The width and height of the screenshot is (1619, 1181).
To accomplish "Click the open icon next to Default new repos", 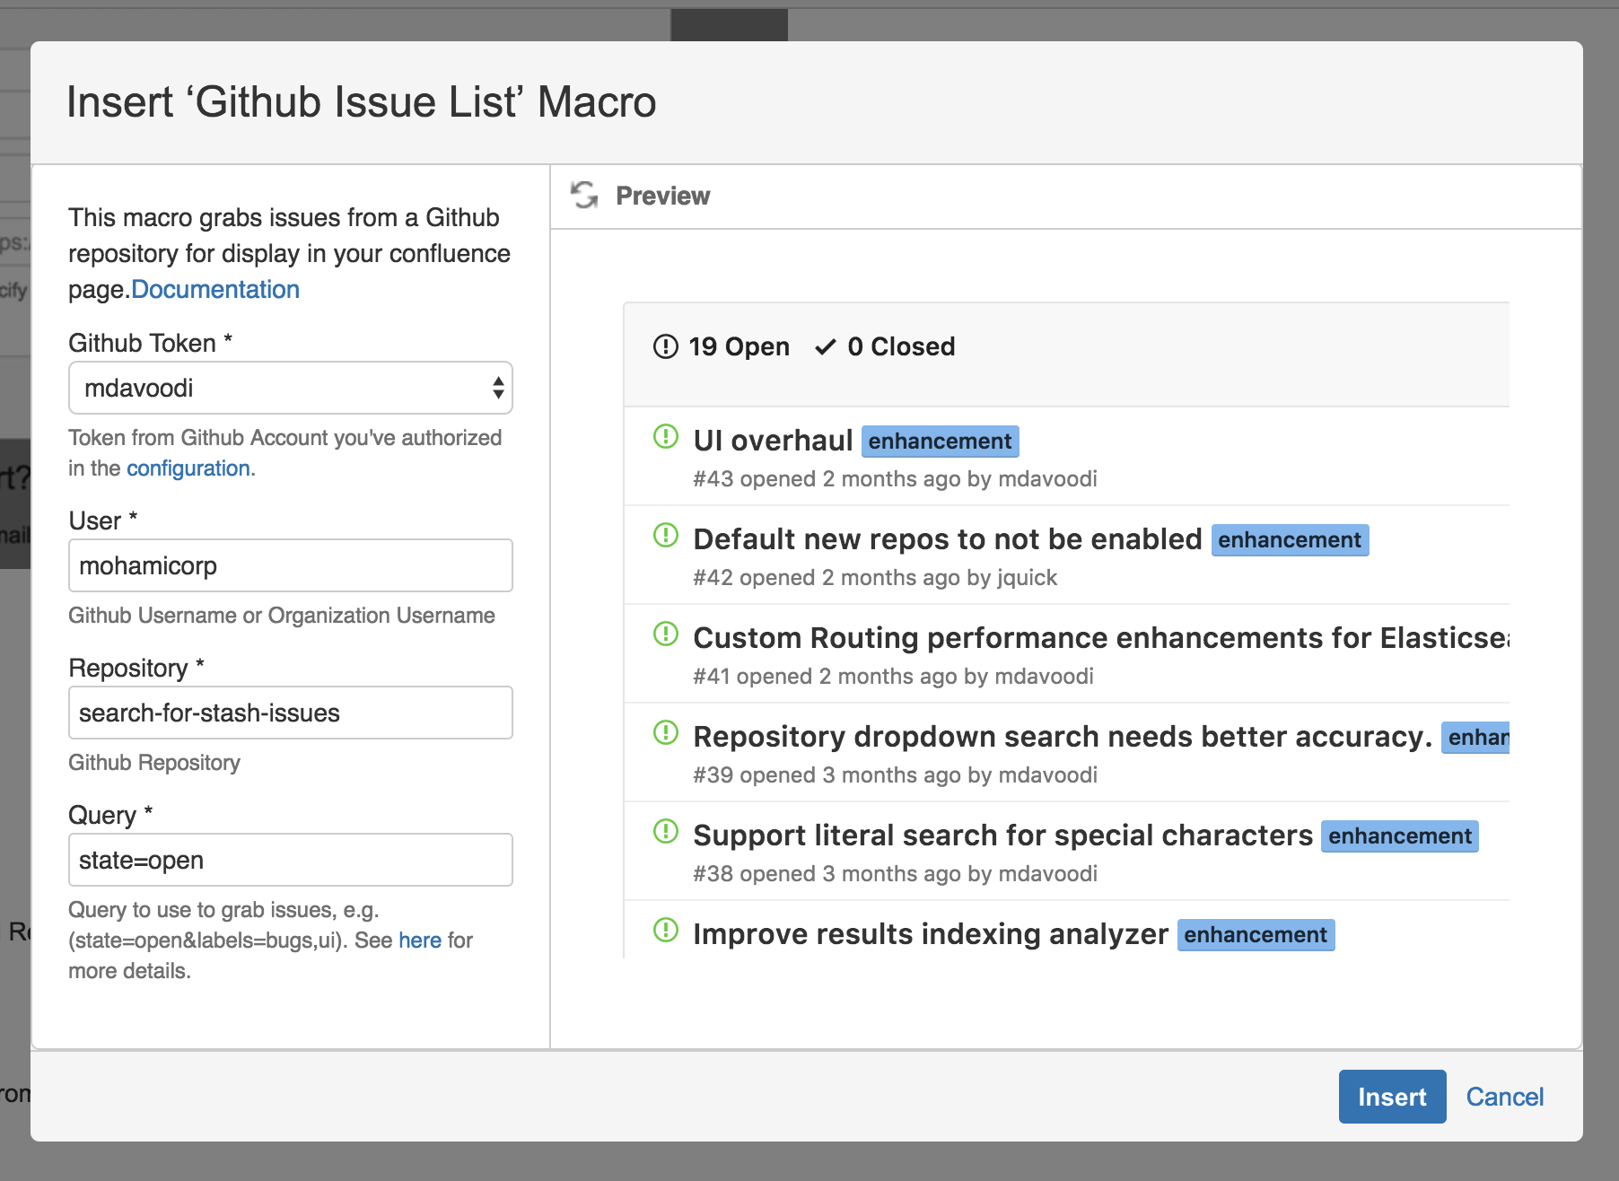I will point(666,536).
